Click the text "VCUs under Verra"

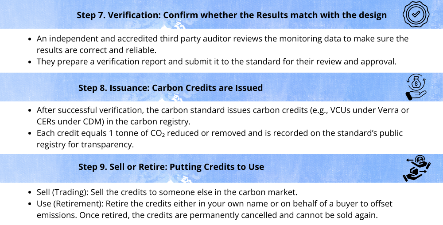tap(364, 110)
